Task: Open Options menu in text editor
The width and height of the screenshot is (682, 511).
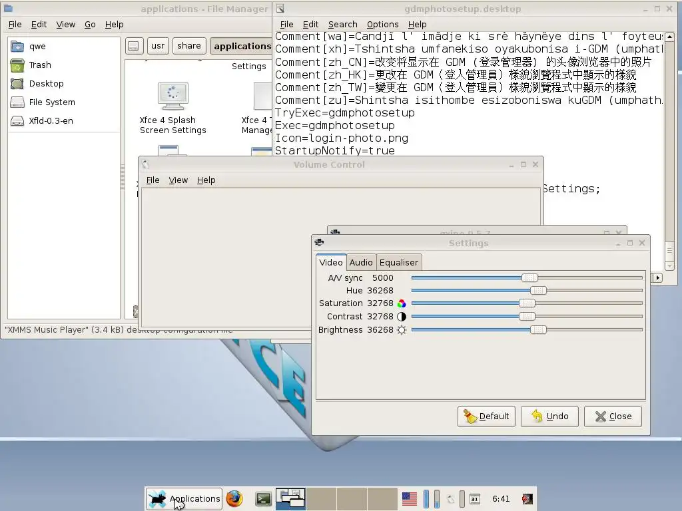Action: [x=383, y=25]
